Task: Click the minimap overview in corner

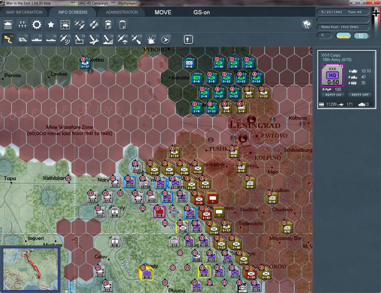Action: click(x=31, y=269)
